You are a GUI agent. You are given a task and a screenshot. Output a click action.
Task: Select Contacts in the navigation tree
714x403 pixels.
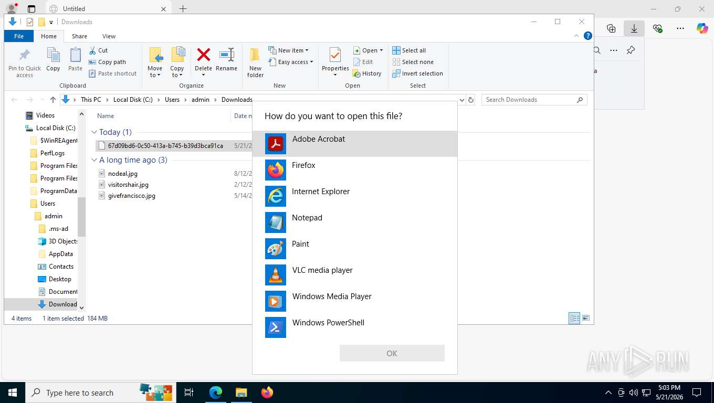tap(61, 267)
